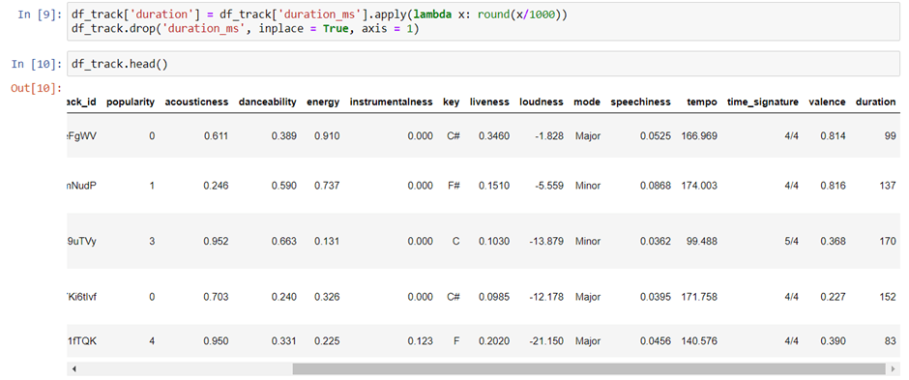Click the loudness column header
This screenshot has height=380, width=909.
click(541, 102)
